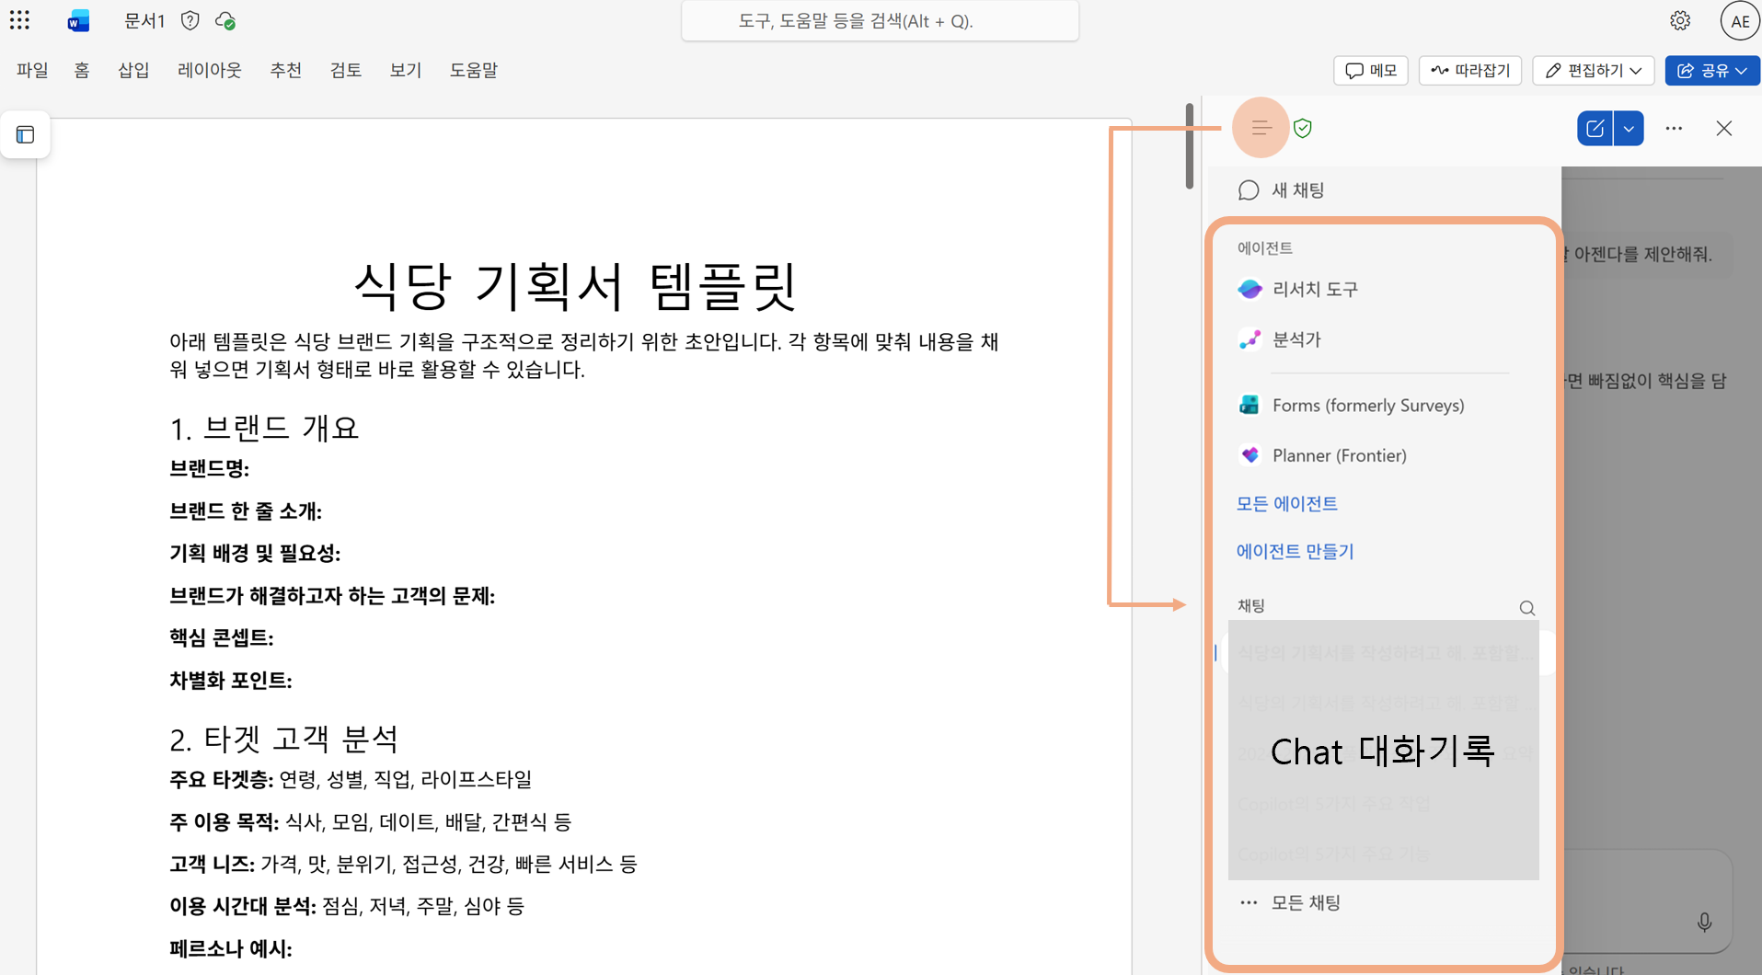Click the document vertical scrollbar
The height and width of the screenshot is (975, 1762).
(1189, 147)
